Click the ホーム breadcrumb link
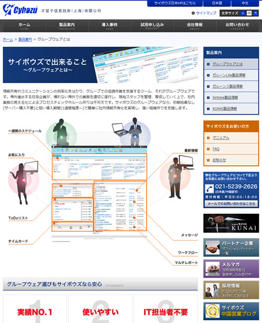This screenshot has height=323, width=262. point(8,39)
